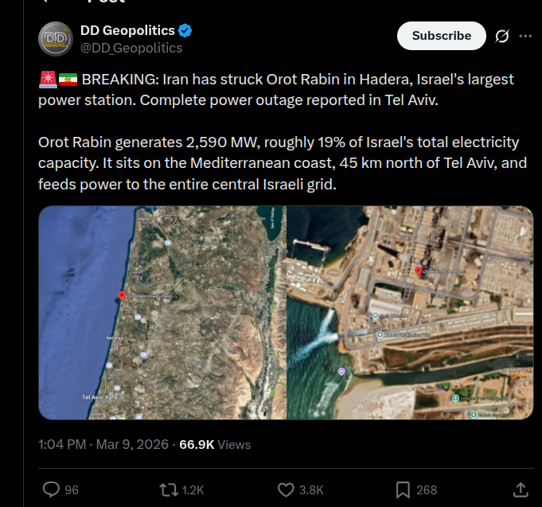Repost this DD Geopolitics post
The width and height of the screenshot is (542, 507).
(x=169, y=489)
